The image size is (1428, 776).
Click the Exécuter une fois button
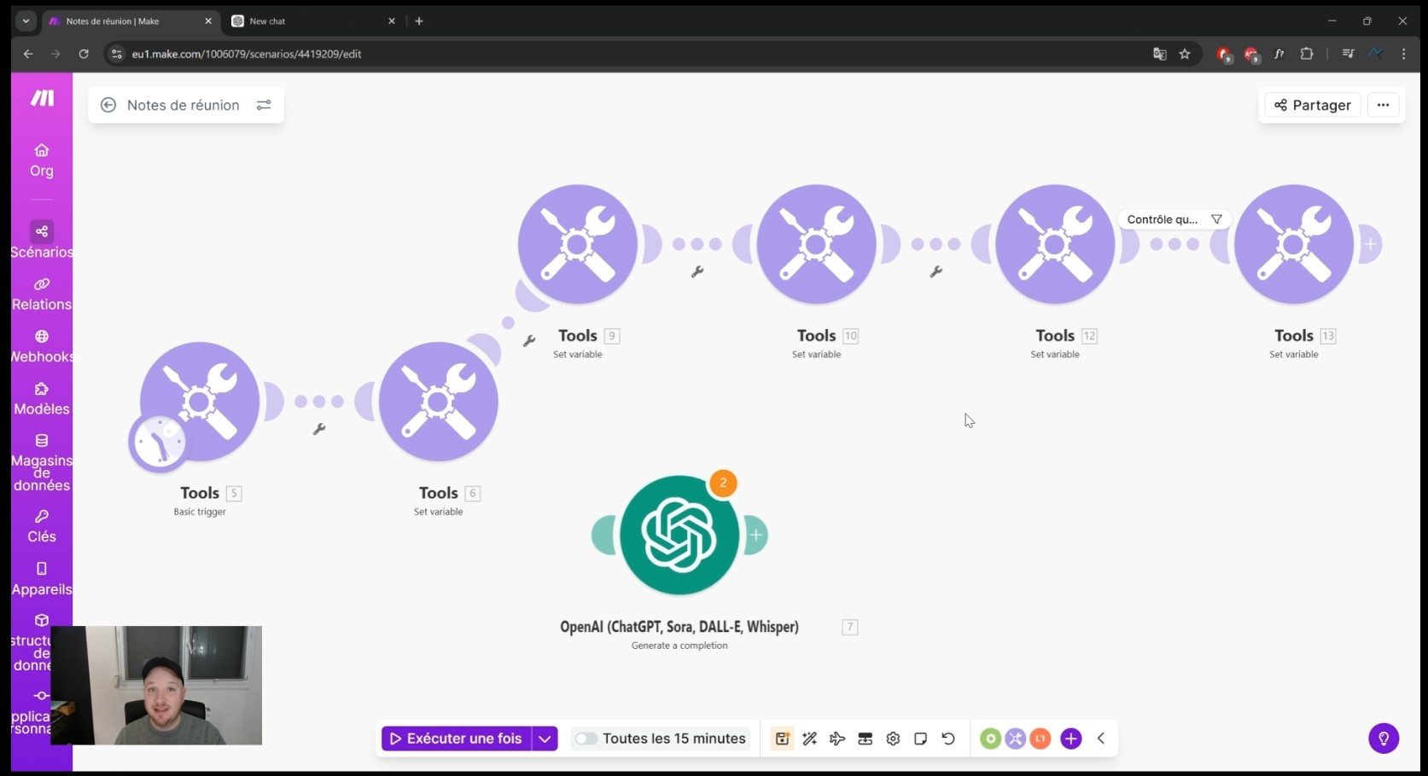click(x=456, y=738)
